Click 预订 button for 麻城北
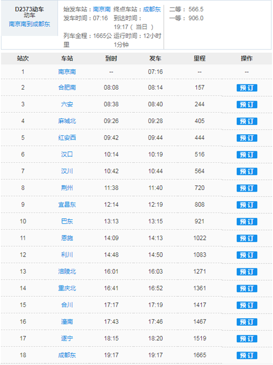This screenshot has height=365, width=273. click(x=247, y=121)
